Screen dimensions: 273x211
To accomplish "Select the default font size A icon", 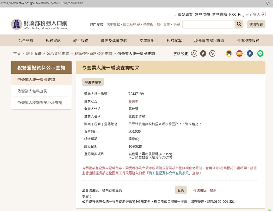I will (203, 54).
